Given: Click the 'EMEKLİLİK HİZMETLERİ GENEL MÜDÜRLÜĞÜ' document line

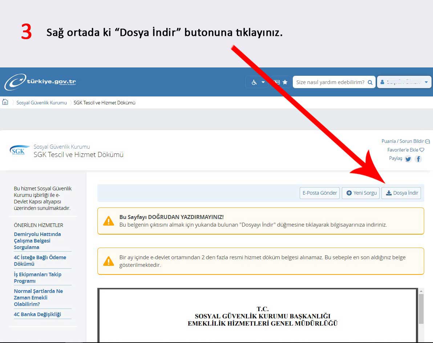Looking at the screenshot, I should pos(263,323).
